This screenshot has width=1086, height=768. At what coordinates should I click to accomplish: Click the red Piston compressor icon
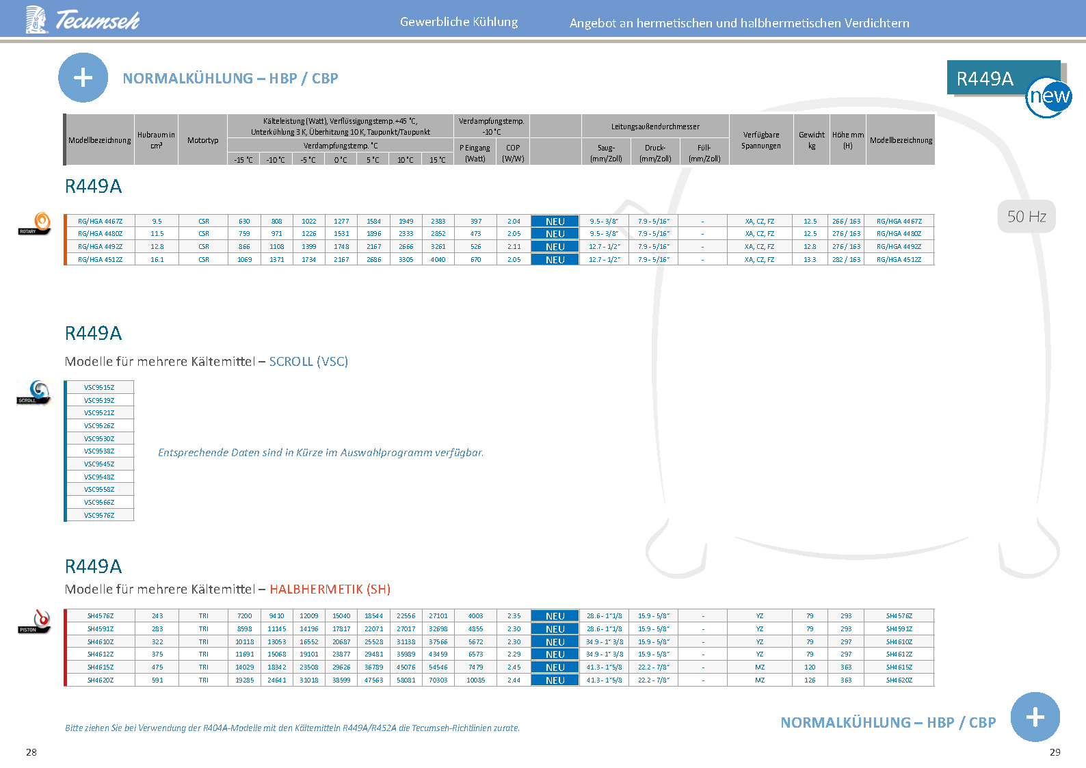35,622
